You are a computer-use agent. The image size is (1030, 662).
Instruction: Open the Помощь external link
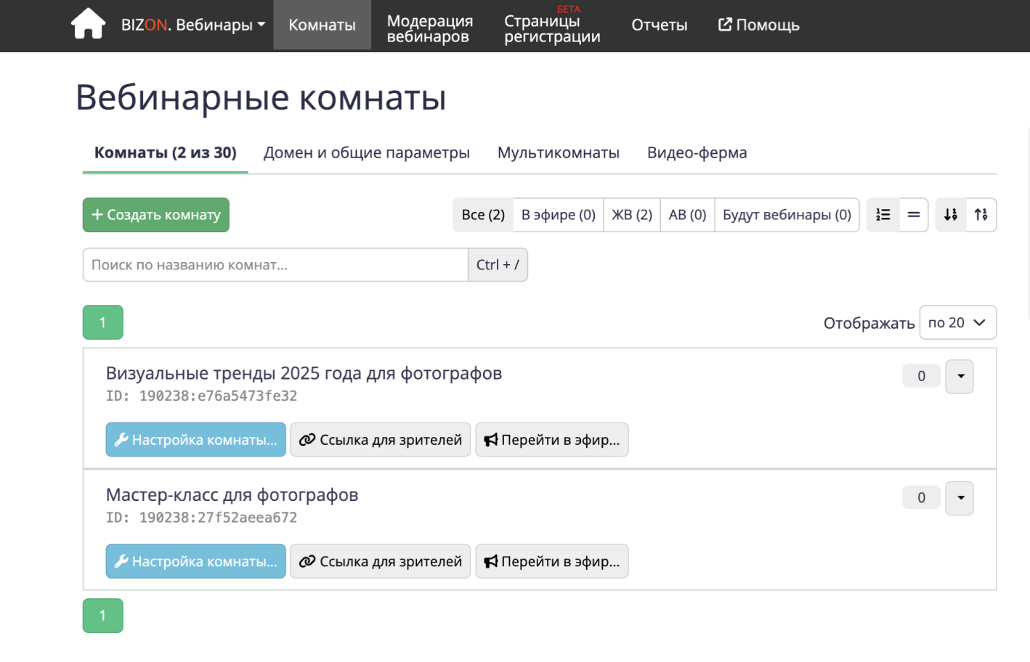tap(758, 25)
